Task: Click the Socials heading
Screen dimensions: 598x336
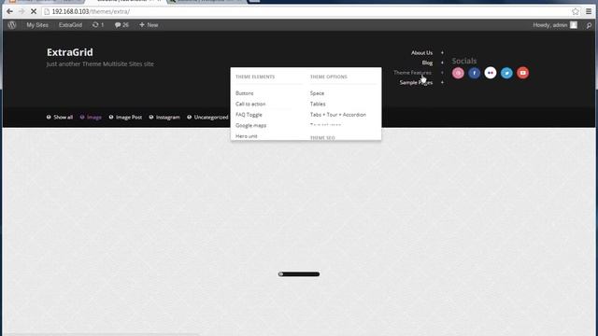Action: point(464,61)
